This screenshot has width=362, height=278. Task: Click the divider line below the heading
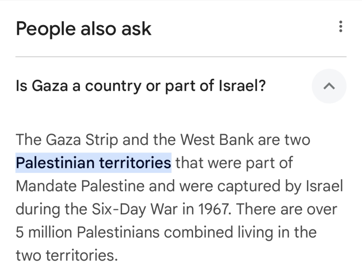coord(181,57)
